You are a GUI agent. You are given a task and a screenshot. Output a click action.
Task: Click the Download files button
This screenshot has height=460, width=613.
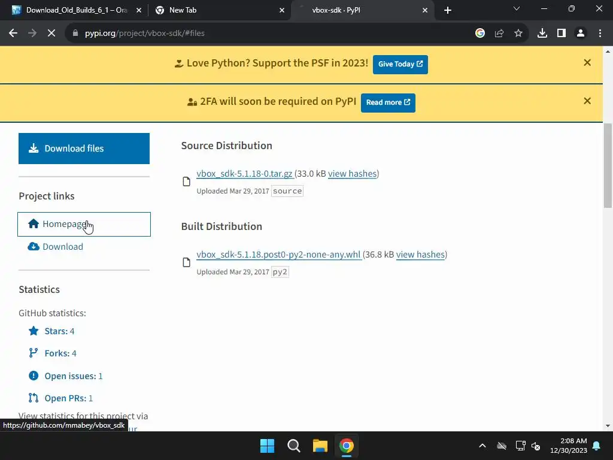[x=84, y=149]
